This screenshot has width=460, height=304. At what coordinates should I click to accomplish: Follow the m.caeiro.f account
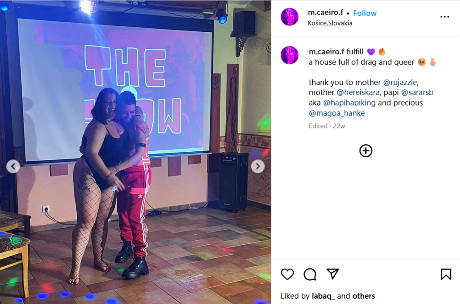(365, 13)
